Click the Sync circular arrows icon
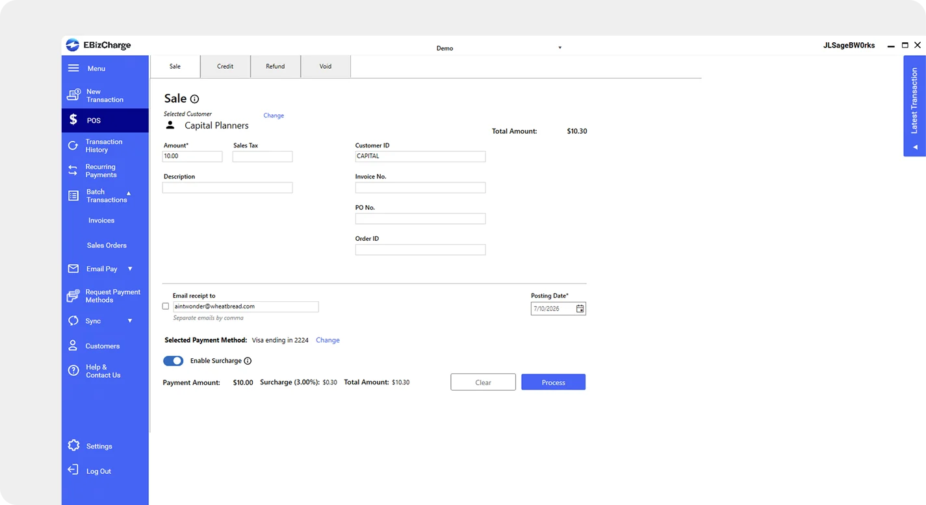926x505 pixels. tap(73, 321)
